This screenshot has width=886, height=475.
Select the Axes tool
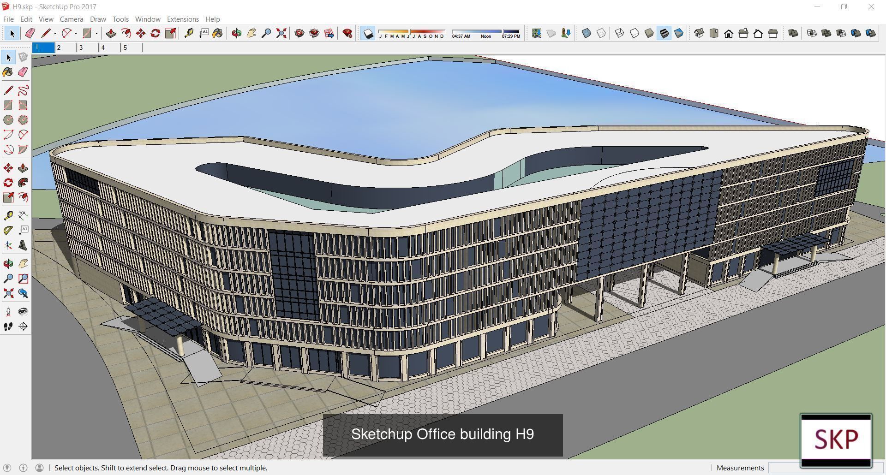click(x=8, y=245)
